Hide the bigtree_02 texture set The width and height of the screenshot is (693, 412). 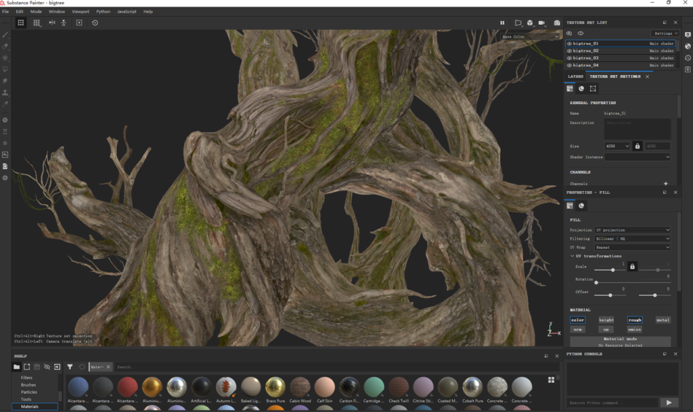tap(569, 51)
